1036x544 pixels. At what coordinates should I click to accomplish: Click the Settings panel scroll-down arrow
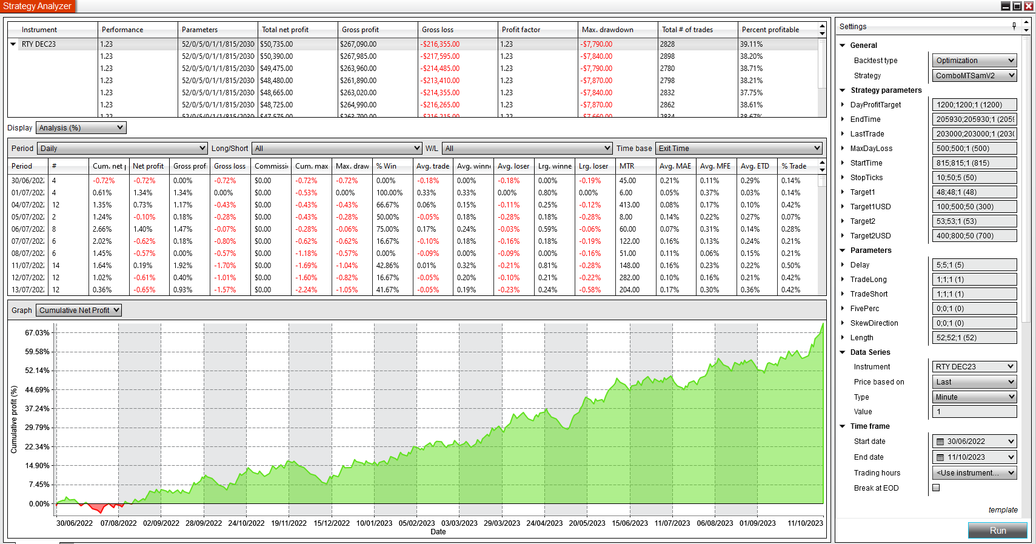tap(1026, 30)
